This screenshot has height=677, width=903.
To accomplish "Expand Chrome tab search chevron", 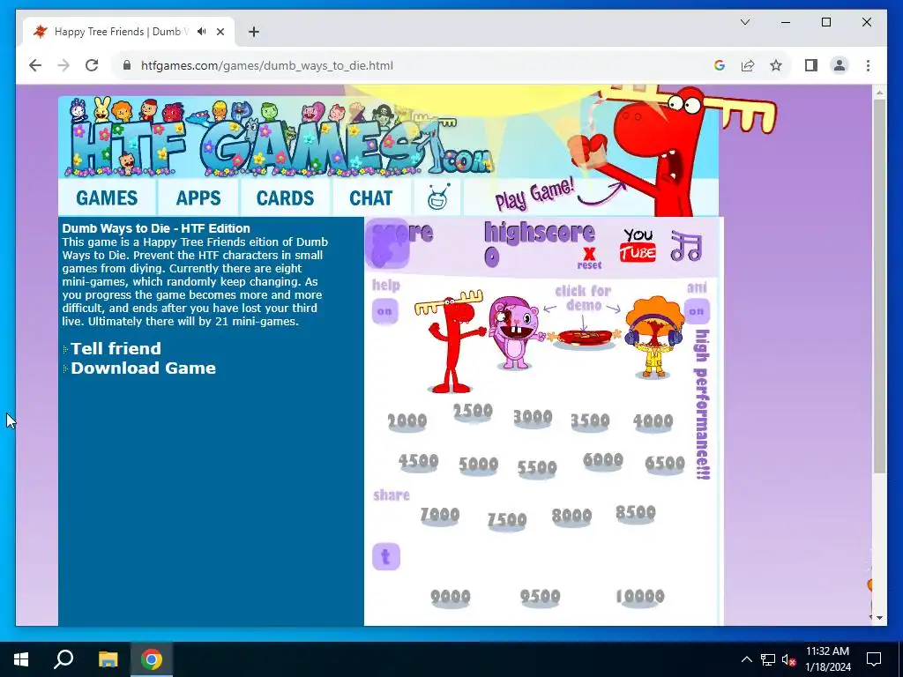I will pyautogui.click(x=744, y=22).
